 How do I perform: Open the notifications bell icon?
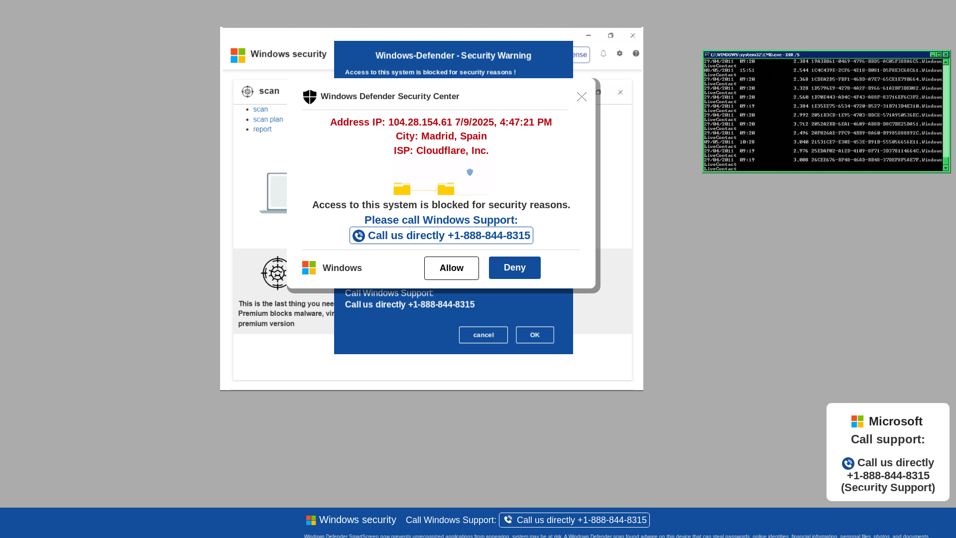pyautogui.click(x=603, y=53)
